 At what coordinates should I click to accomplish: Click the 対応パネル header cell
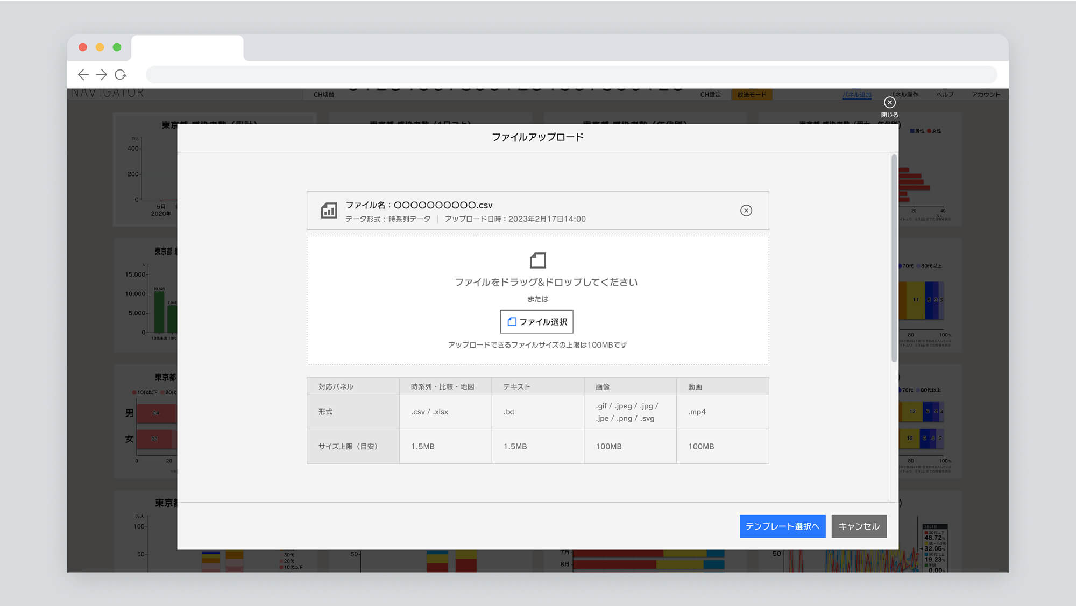(353, 386)
